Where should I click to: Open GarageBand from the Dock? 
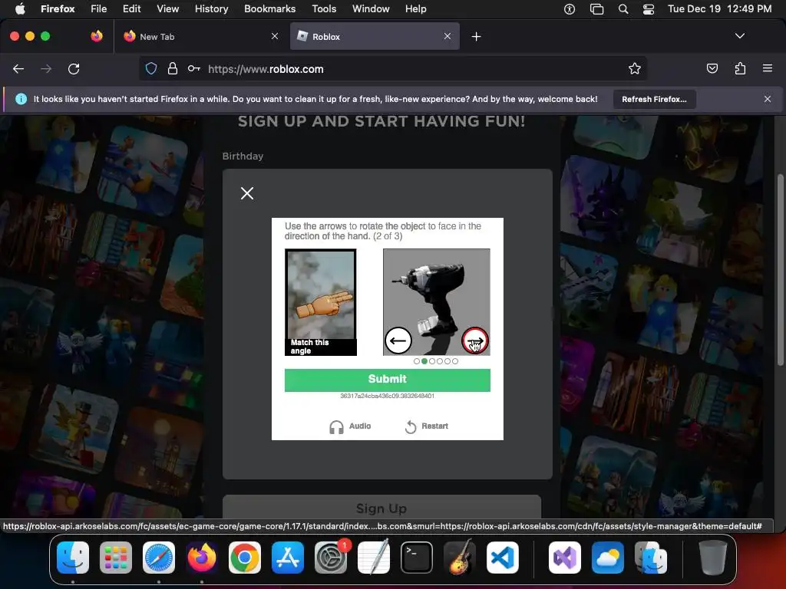(460, 558)
